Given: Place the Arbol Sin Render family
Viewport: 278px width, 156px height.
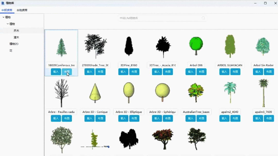Looking at the screenshot, I should coord(269,72).
